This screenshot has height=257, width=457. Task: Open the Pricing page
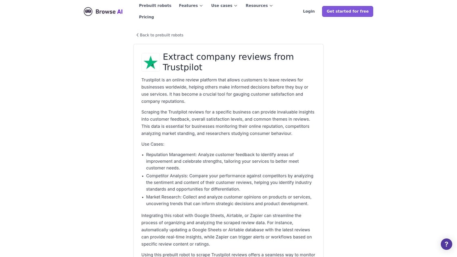pos(146,17)
